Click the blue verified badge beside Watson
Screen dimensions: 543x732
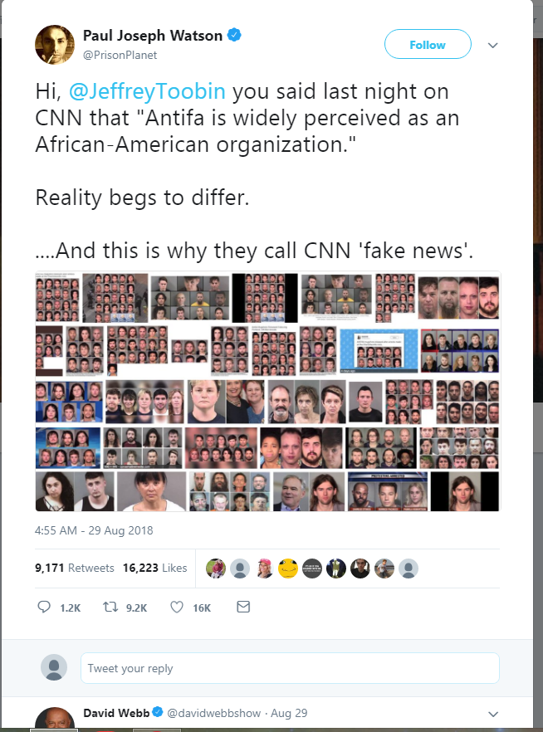click(x=234, y=35)
